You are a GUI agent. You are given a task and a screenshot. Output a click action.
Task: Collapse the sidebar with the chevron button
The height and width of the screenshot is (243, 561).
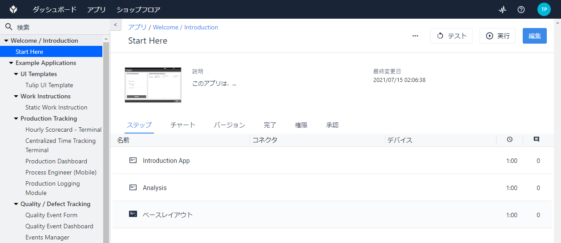116,25
